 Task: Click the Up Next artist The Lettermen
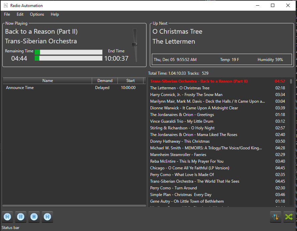tap(174, 41)
